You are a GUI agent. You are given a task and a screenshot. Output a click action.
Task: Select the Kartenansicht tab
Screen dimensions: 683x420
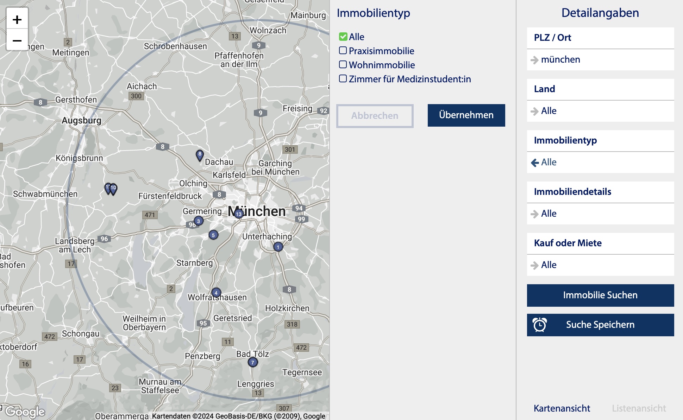(x=562, y=408)
